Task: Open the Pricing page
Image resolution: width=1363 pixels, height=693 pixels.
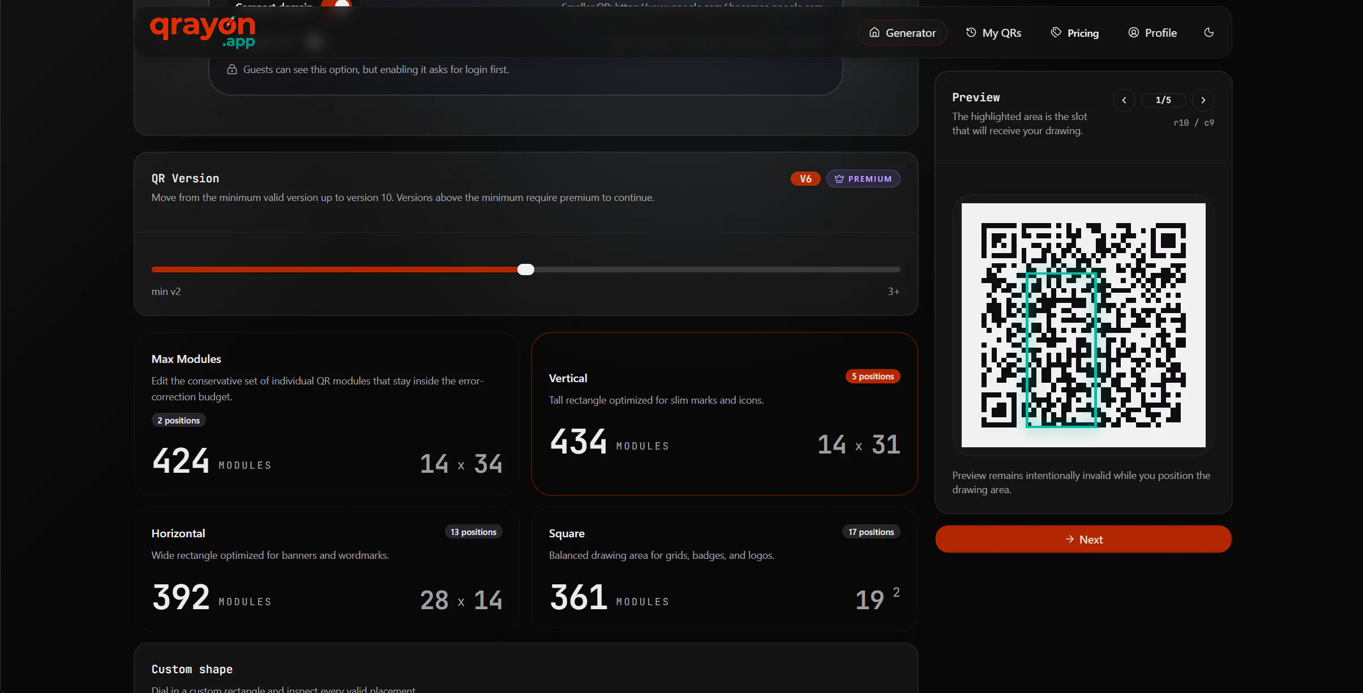Action: click(1074, 33)
